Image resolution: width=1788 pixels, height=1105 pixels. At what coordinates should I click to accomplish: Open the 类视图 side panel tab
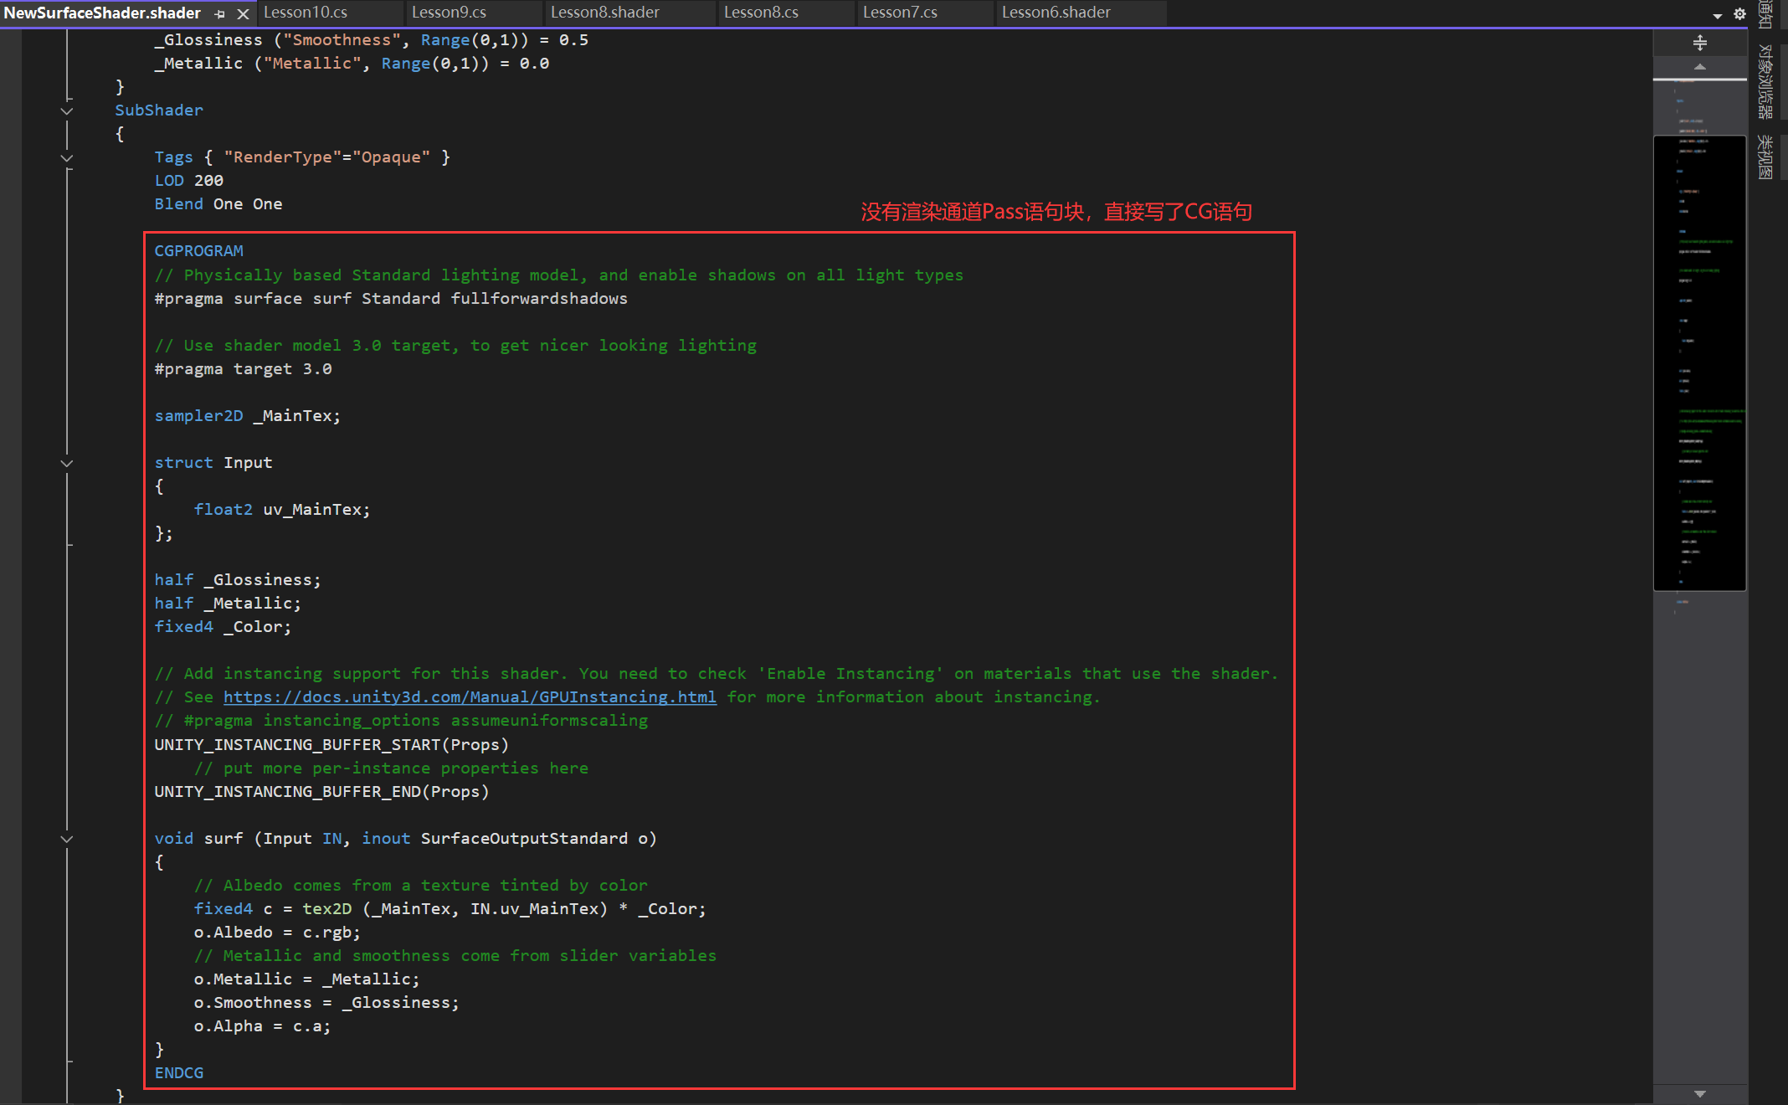(x=1766, y=157)
